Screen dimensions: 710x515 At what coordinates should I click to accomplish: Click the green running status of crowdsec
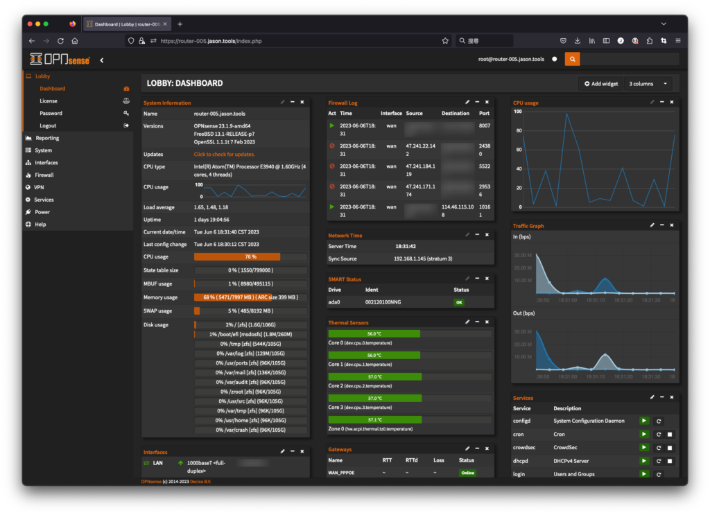[644, 448]
